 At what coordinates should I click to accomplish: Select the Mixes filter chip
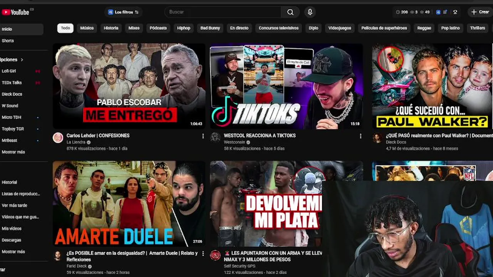[x=134, y=28]
